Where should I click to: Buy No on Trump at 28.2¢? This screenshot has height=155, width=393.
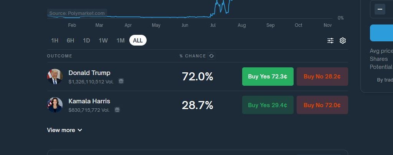tap(322, 77)
